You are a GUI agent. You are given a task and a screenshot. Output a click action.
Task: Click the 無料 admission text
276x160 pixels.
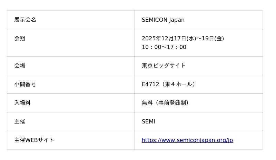[x=147, y=103]
